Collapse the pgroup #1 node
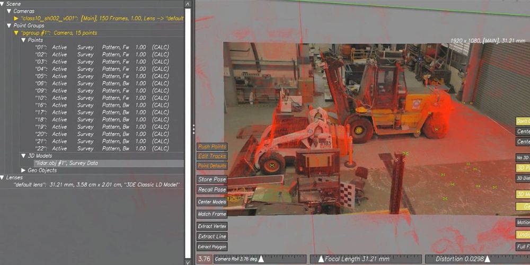The width and height of the screenshot is (530, 265). pos(16,33)
